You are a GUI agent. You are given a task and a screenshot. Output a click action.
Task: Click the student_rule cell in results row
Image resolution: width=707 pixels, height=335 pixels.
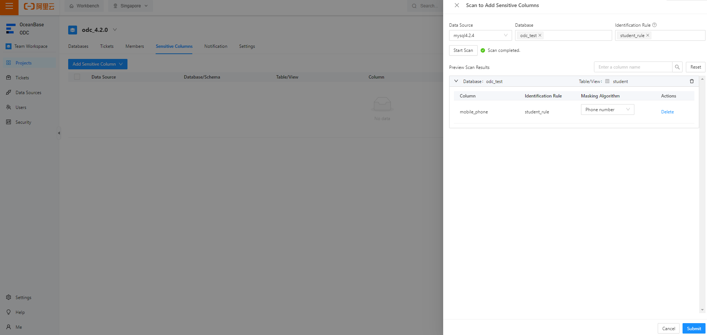coord(537,112)
